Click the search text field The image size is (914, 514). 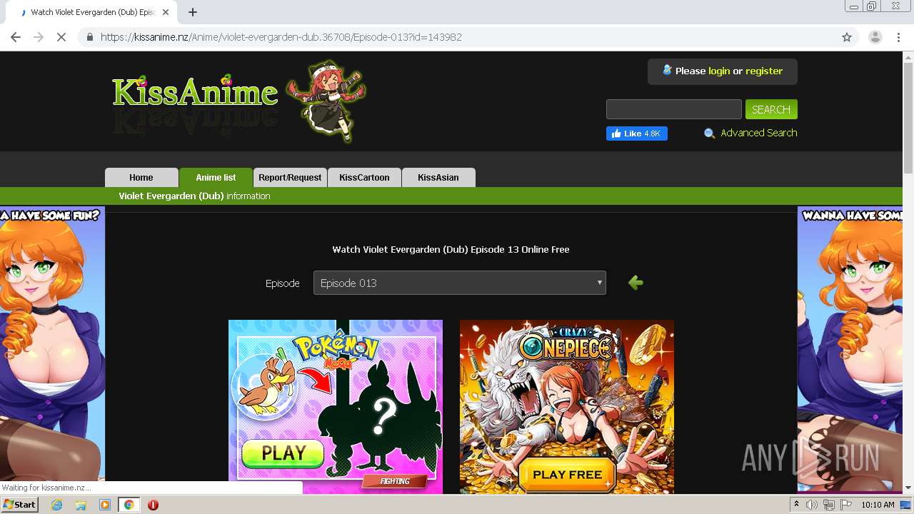pyautogui.click(x=673, y=109)
